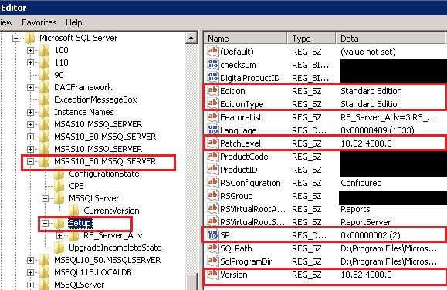Expand the RS_Server_Adv key

[x=60, y=235]
